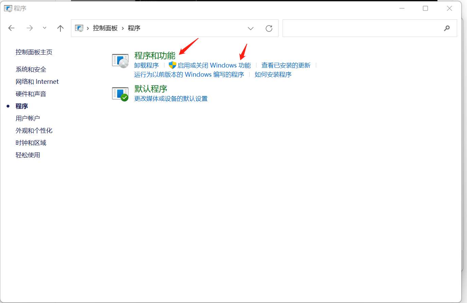This screenshot has height=303, width=467.
Task: Click the Back arrow navigation button
Action: (12, 28)
